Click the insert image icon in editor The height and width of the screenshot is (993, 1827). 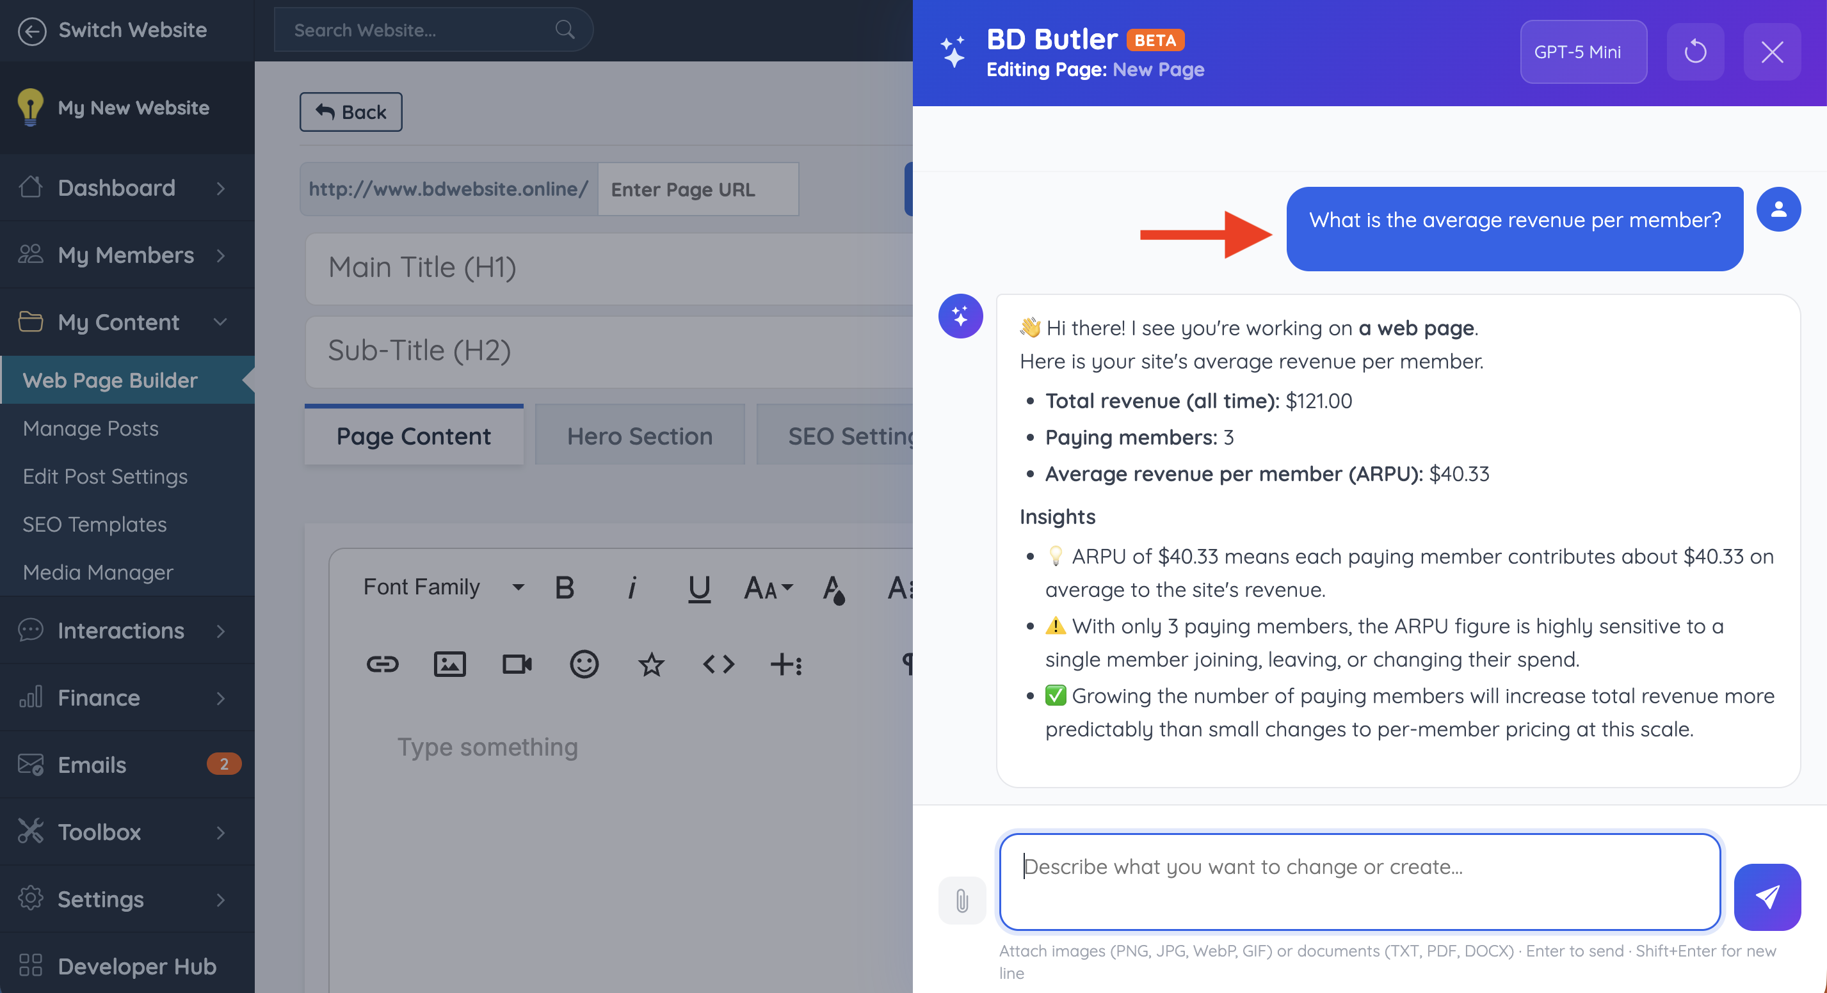(x=449, y=664)
